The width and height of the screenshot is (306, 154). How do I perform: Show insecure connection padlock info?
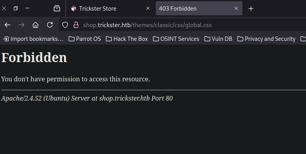pyautogui.click(x=76, y=25)
